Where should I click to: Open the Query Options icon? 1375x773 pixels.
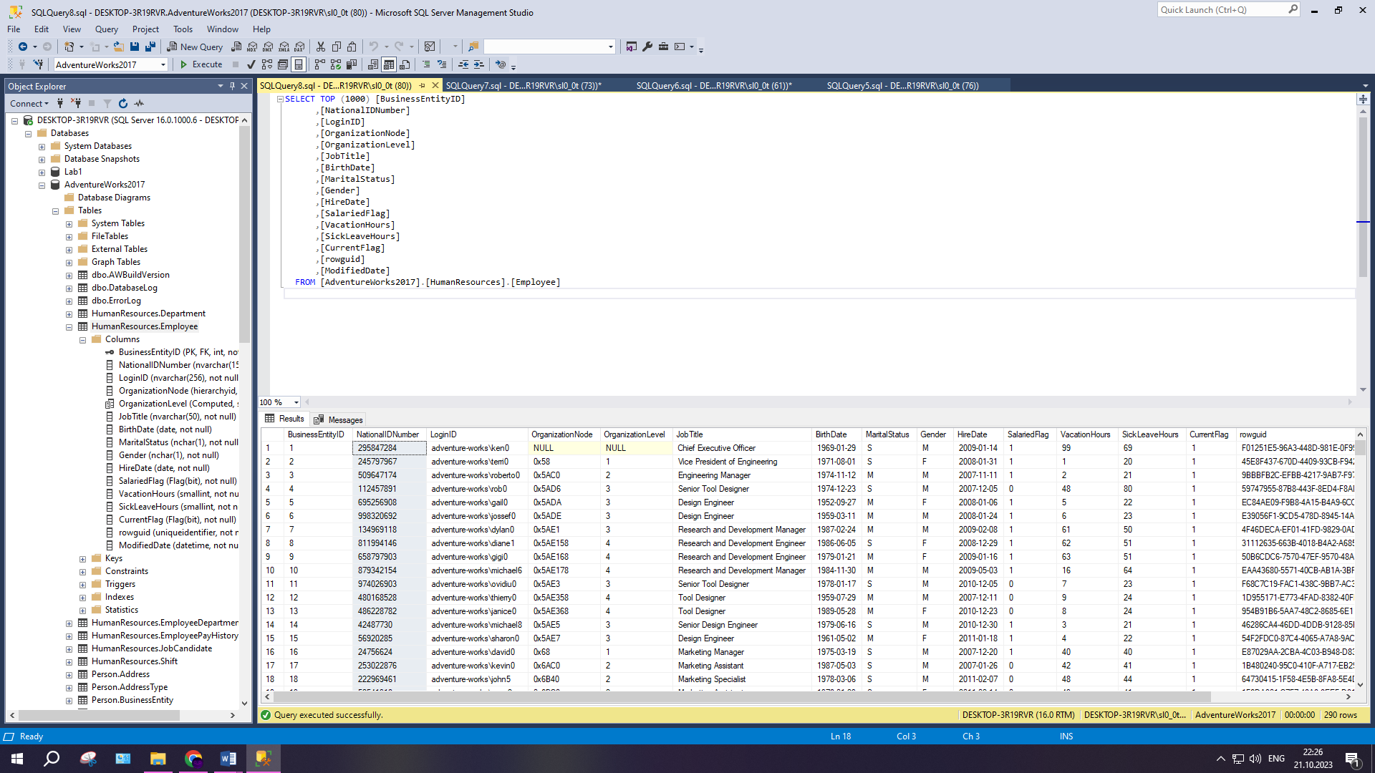(x=283, y=65)
